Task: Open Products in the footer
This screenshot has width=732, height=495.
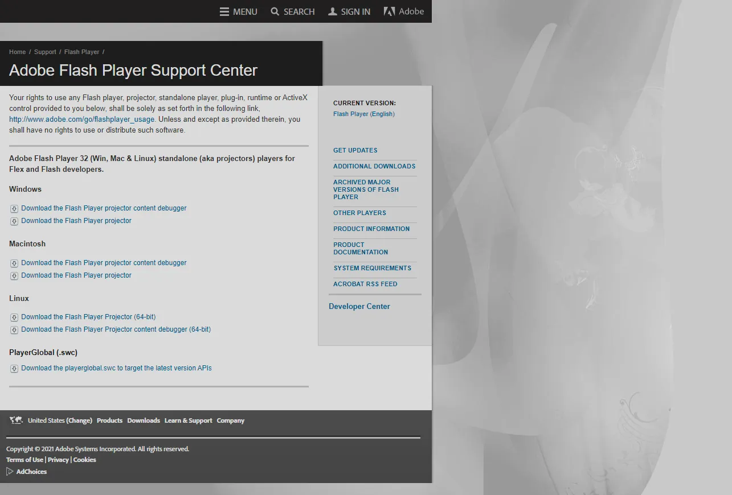Action: [109, 420]
